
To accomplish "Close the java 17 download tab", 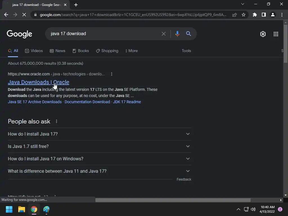I will pos(65,5).
